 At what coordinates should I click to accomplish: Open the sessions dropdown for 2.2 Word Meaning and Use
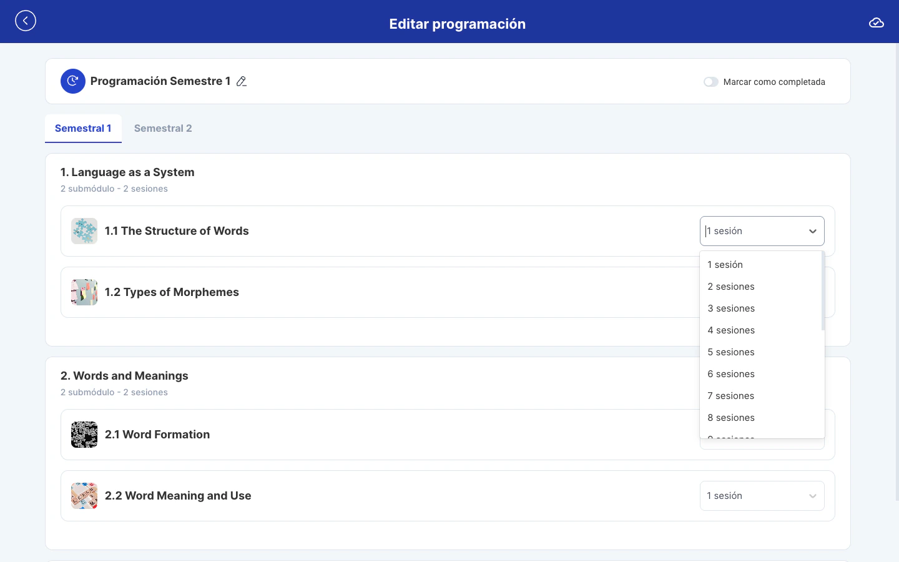coord(762,496)
